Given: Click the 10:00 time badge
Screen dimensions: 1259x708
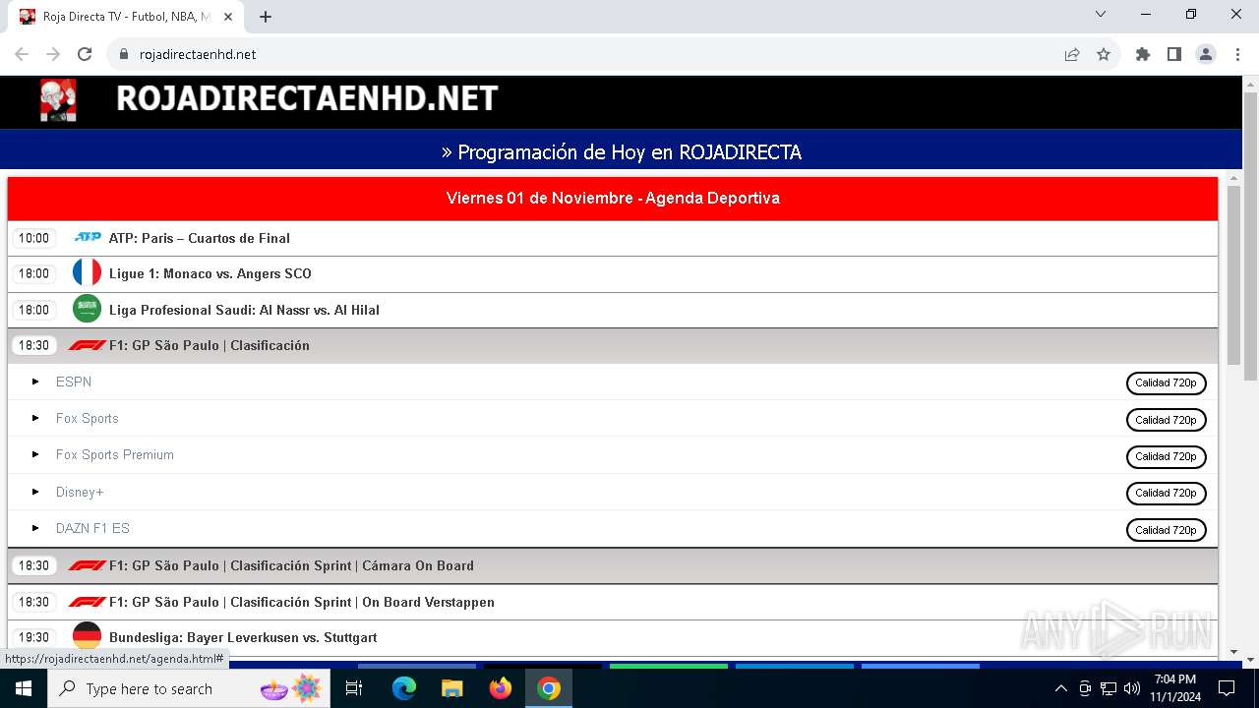Looking at the screenshot, I should coord(34,238).
